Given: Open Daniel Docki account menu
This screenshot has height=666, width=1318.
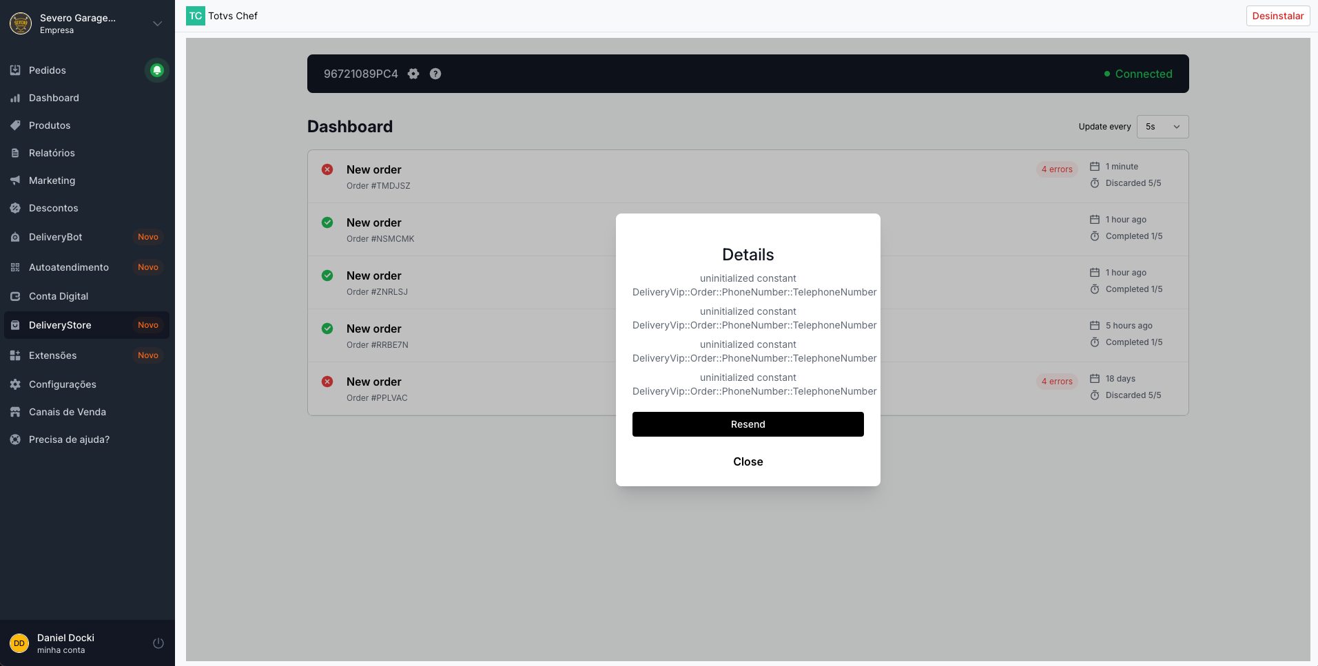Looking at the screenshot, I should click(x=65, y=643).
